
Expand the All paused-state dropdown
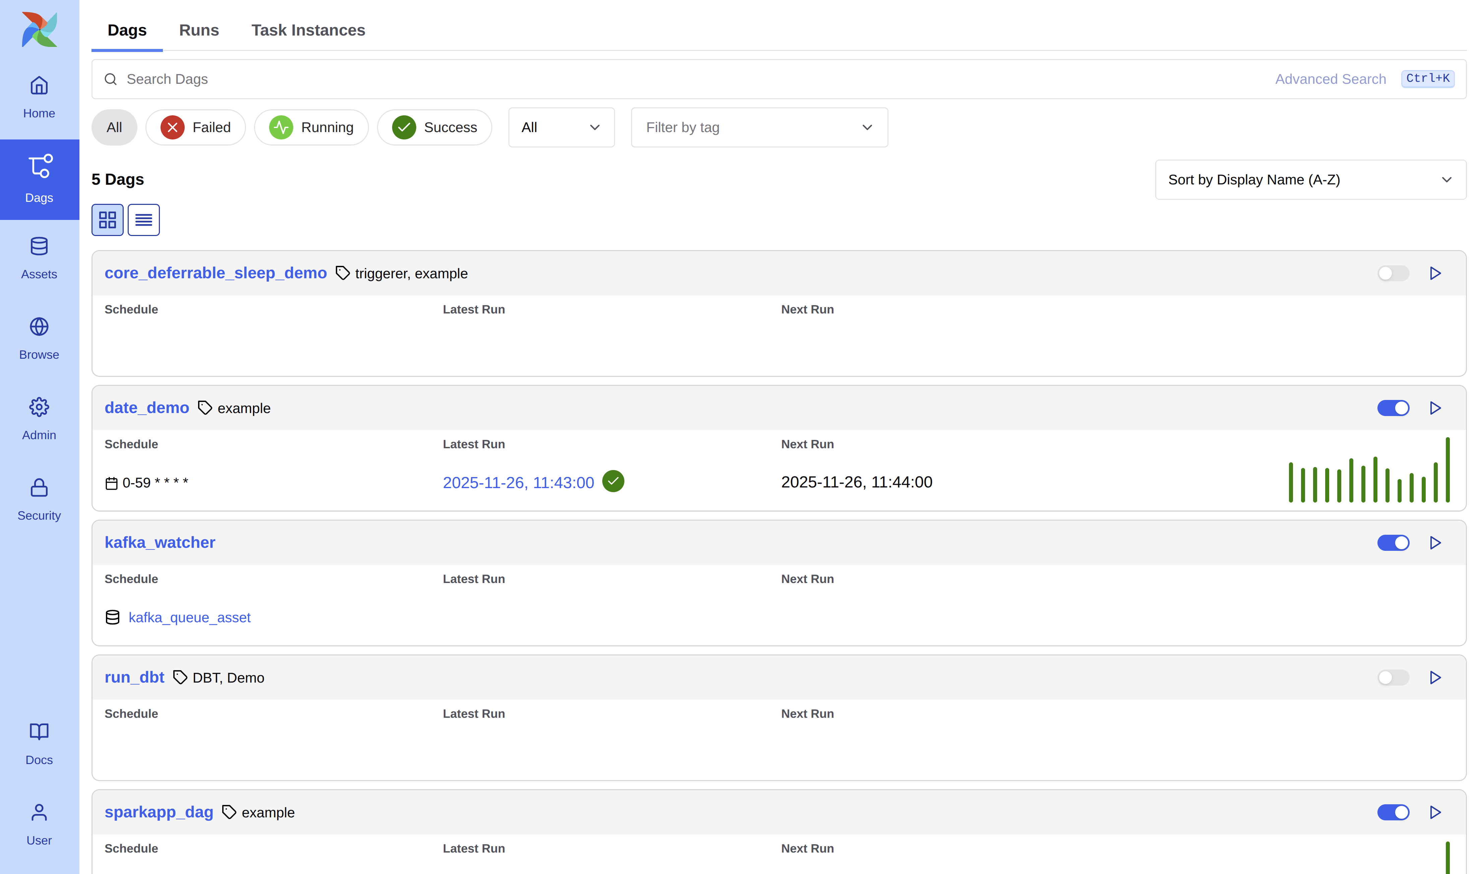[x=561, y=127]
